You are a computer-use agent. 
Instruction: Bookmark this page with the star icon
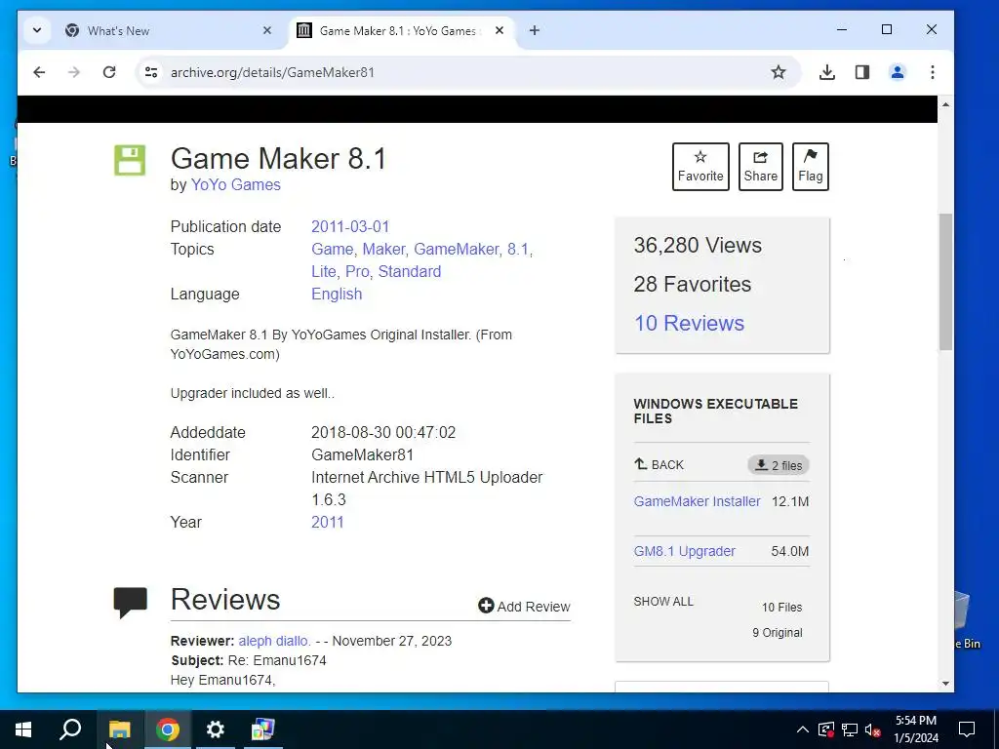tap(778, 72)
